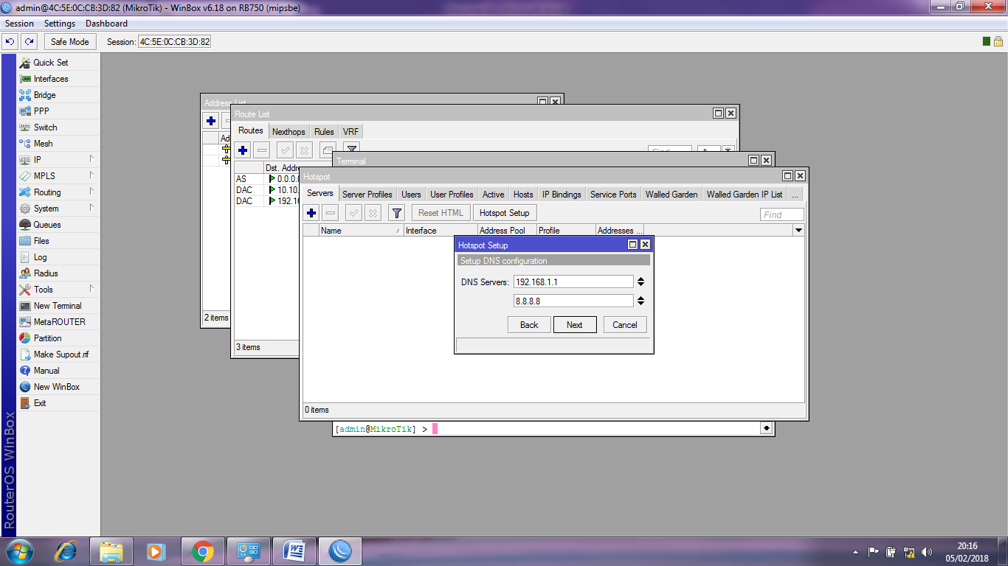Open the Bridge configuration window
The image size is (1008, 566).
tap(43, 94)
